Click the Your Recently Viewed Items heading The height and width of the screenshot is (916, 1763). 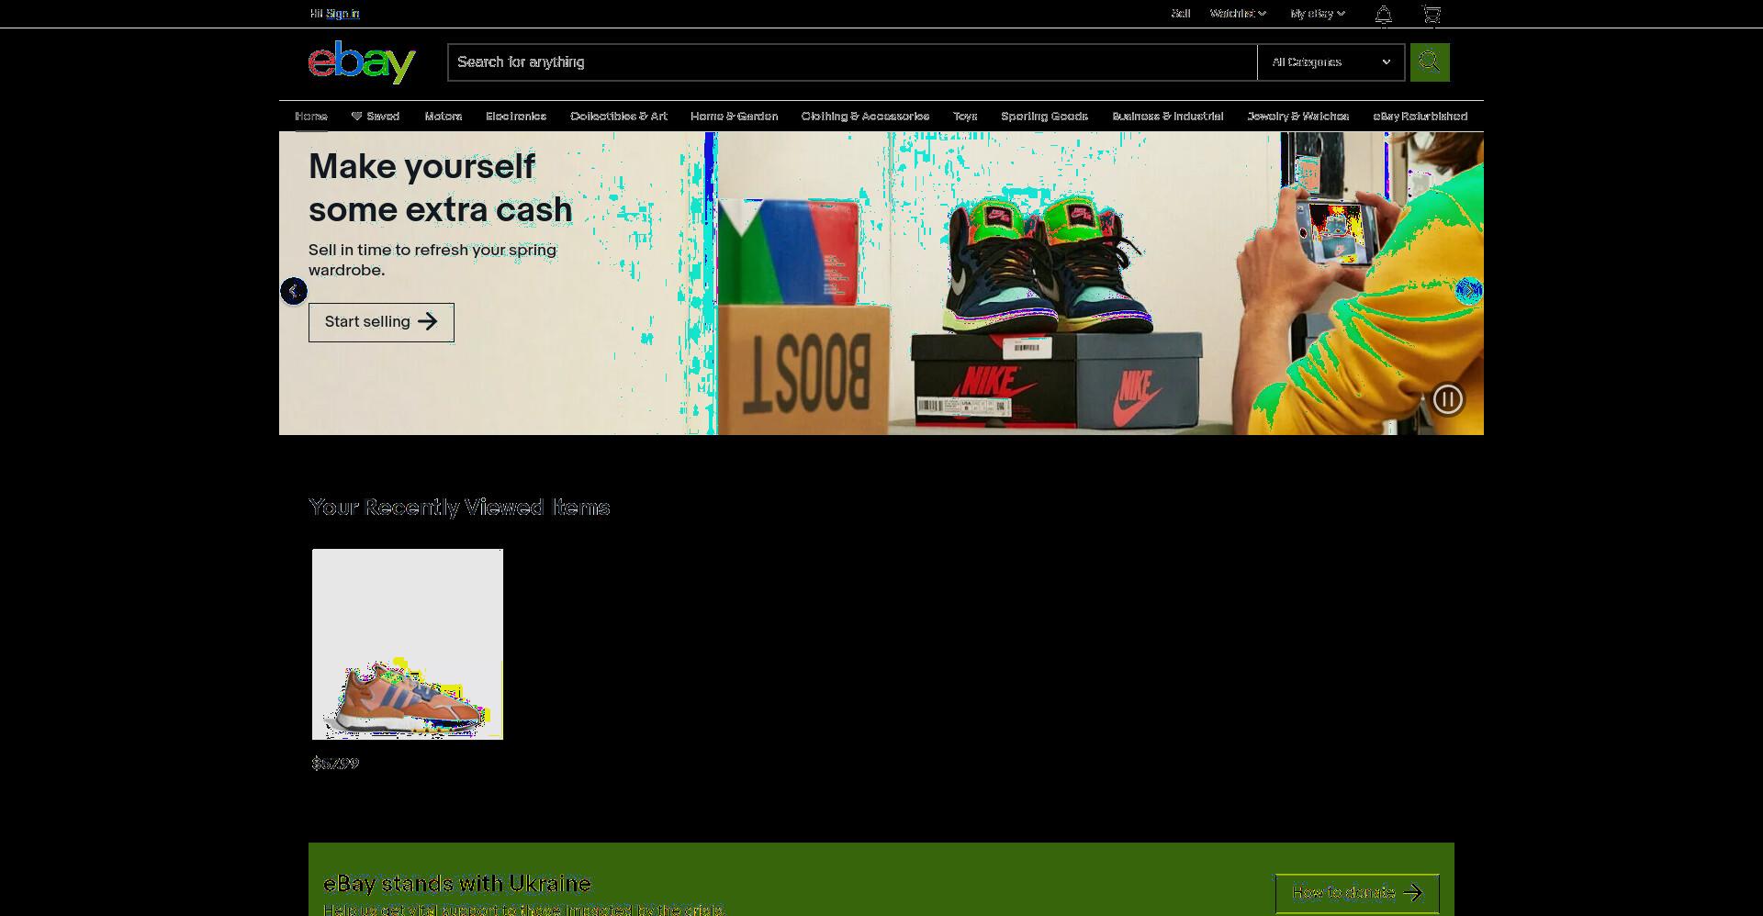coord(459,508)
